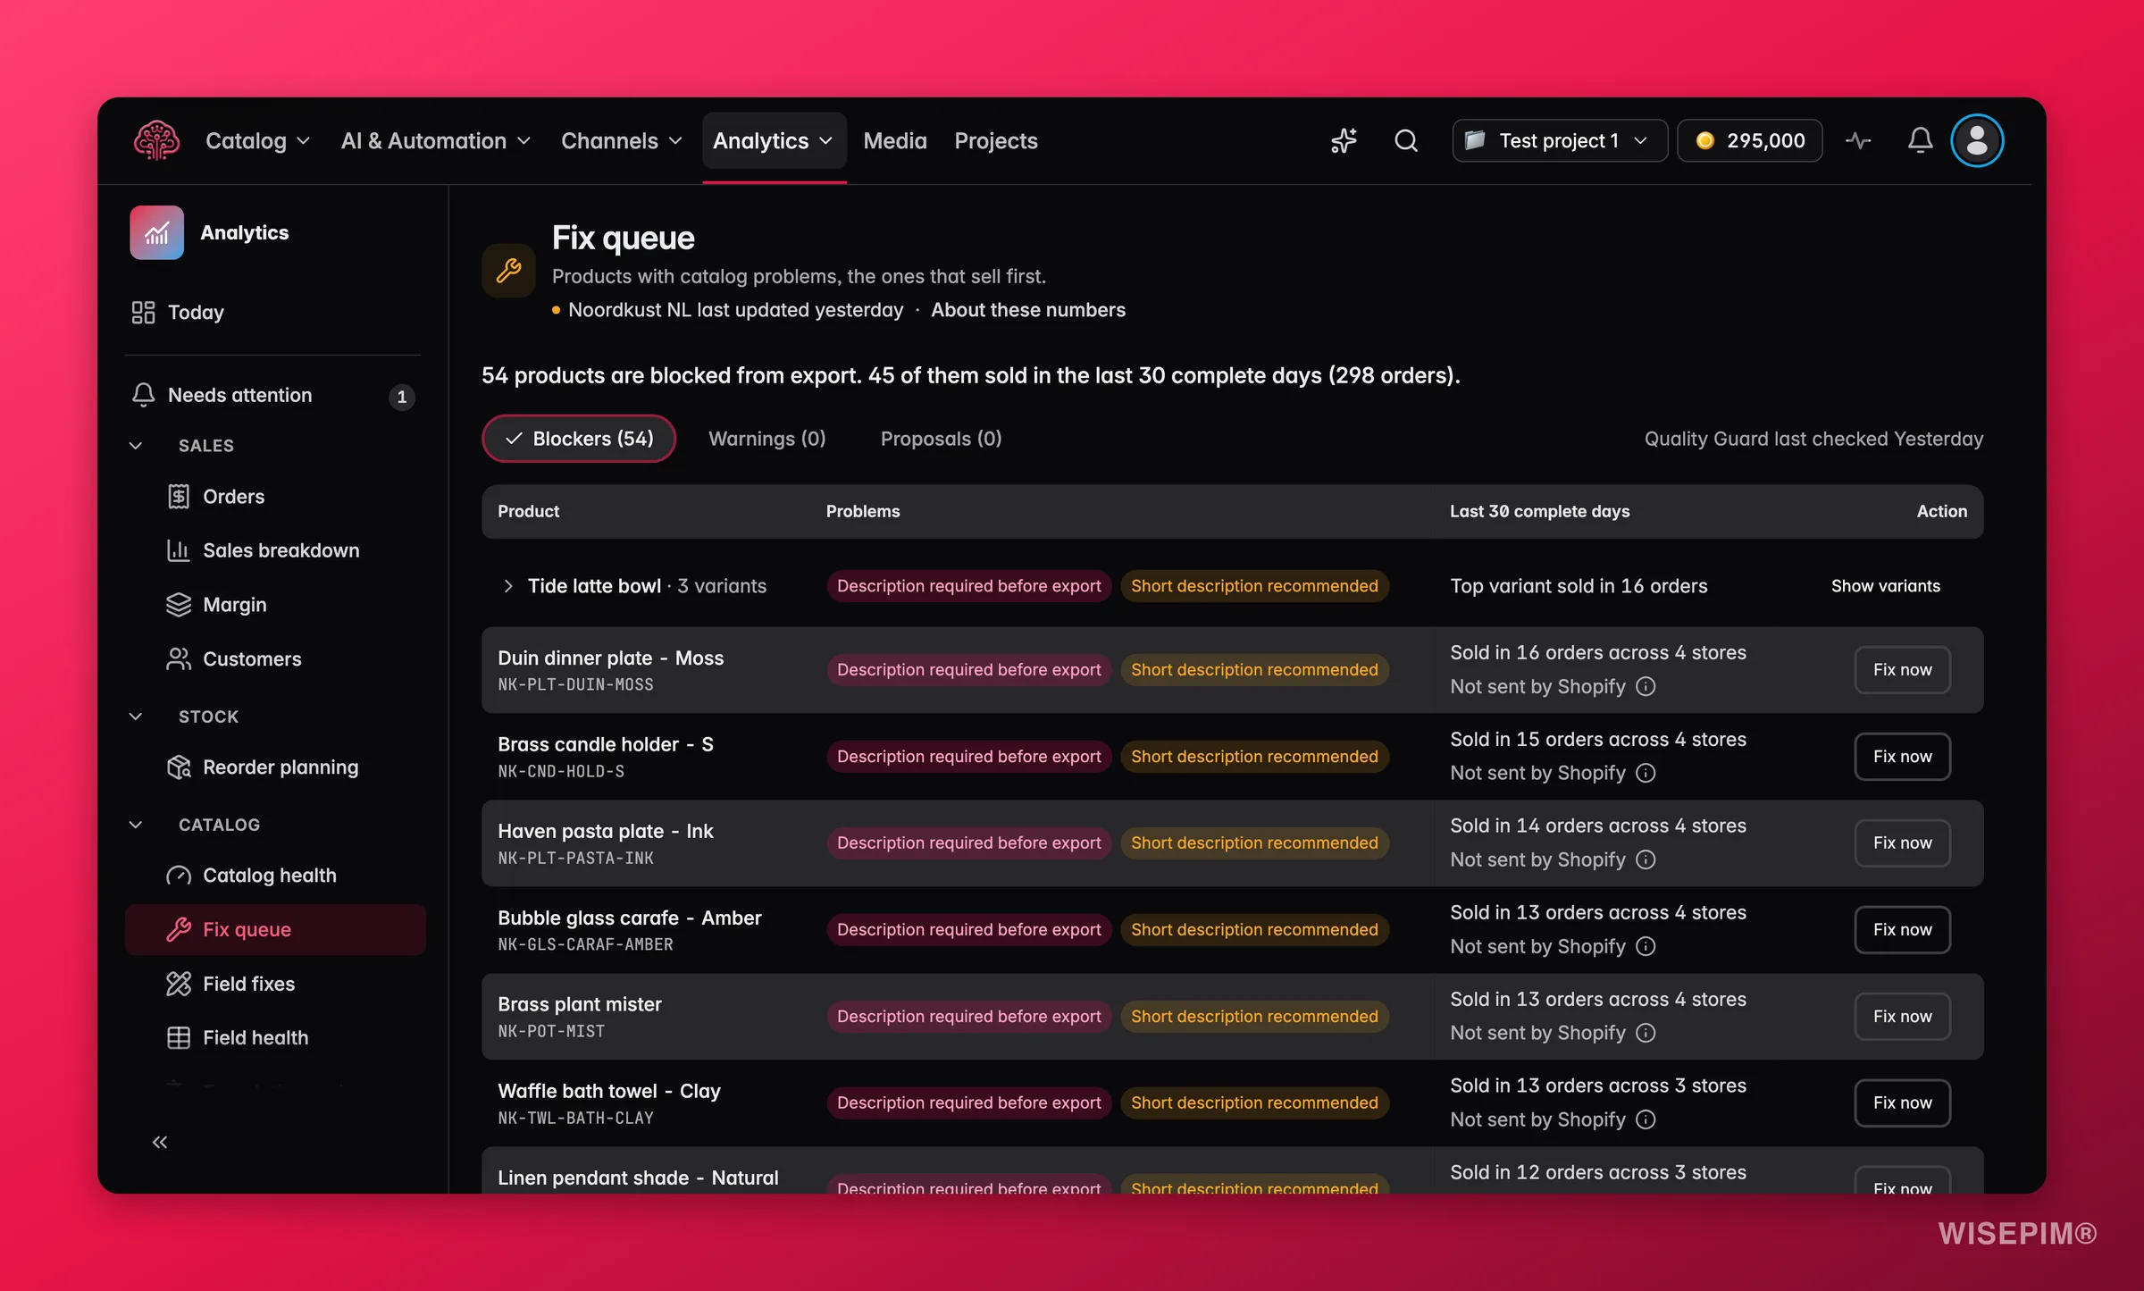Click Fix now for Duin dinner plate

point(1902,670)
